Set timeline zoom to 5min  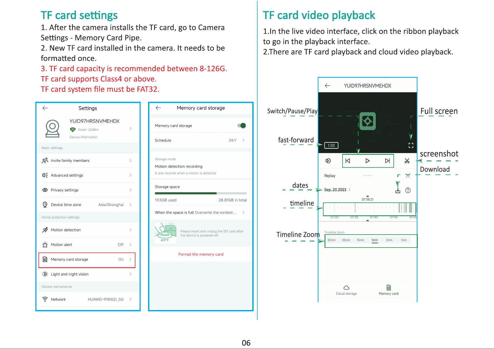(x=375, y=240)
